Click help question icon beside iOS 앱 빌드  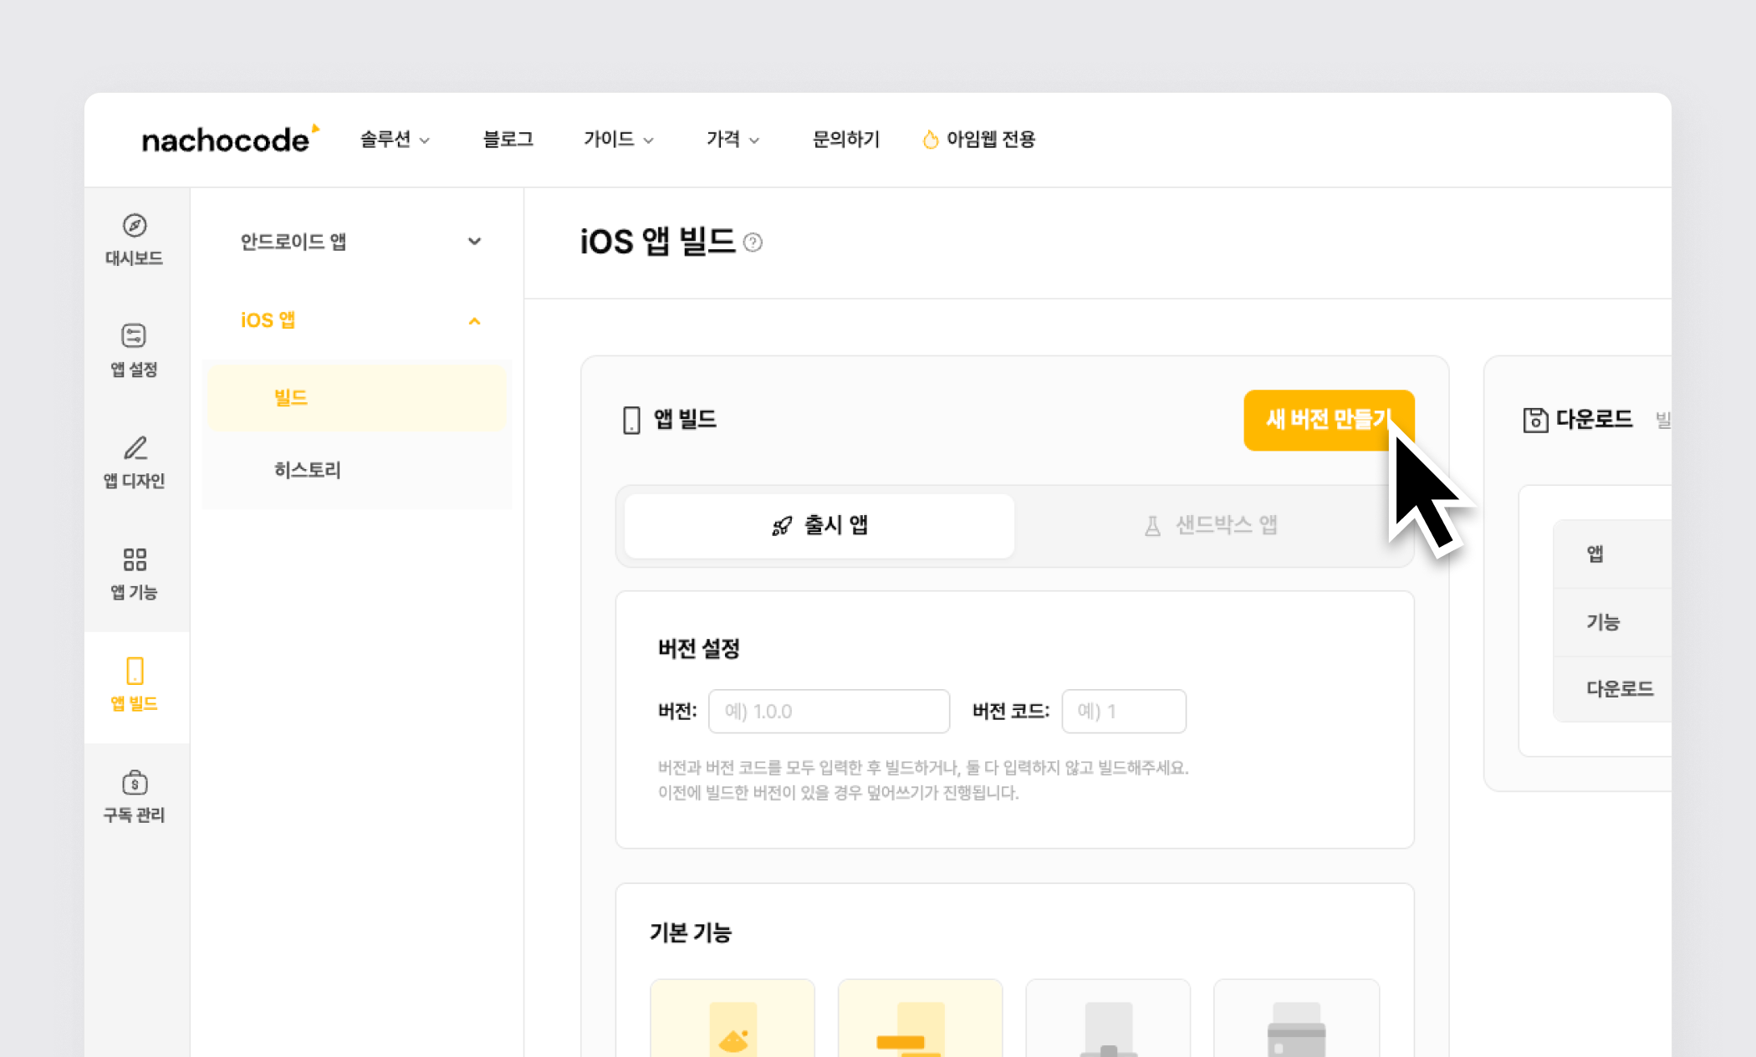point(753,243)
